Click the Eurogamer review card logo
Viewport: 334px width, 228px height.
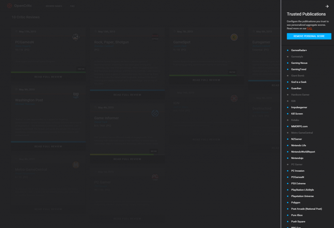[313, 37]
